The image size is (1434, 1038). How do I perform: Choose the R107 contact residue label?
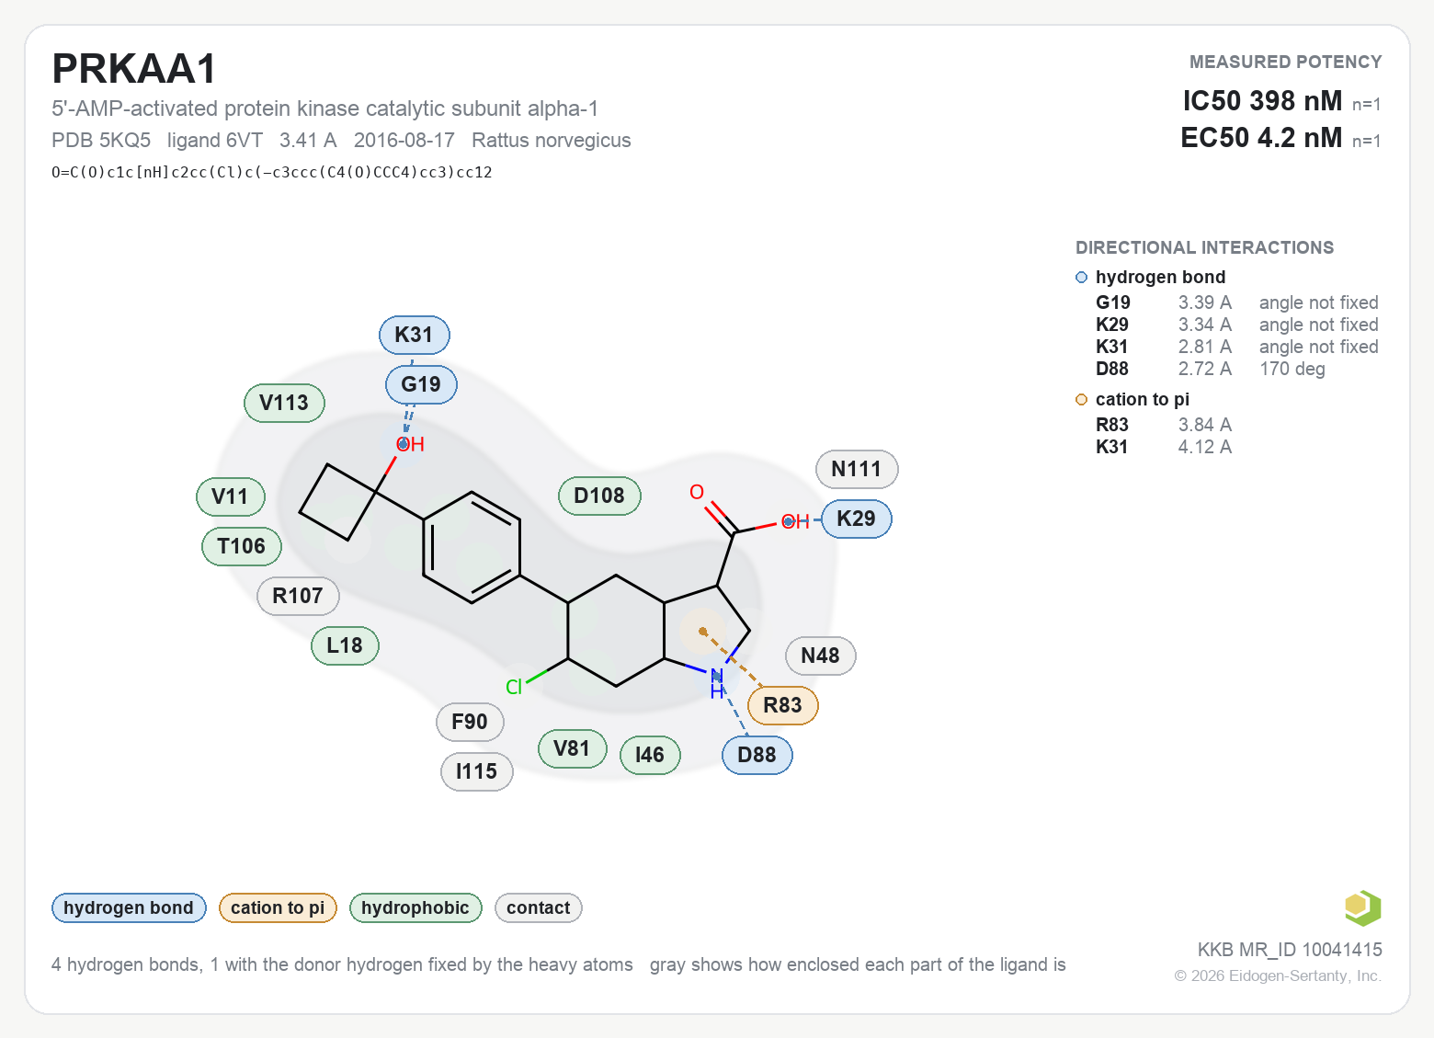point(299,596)
